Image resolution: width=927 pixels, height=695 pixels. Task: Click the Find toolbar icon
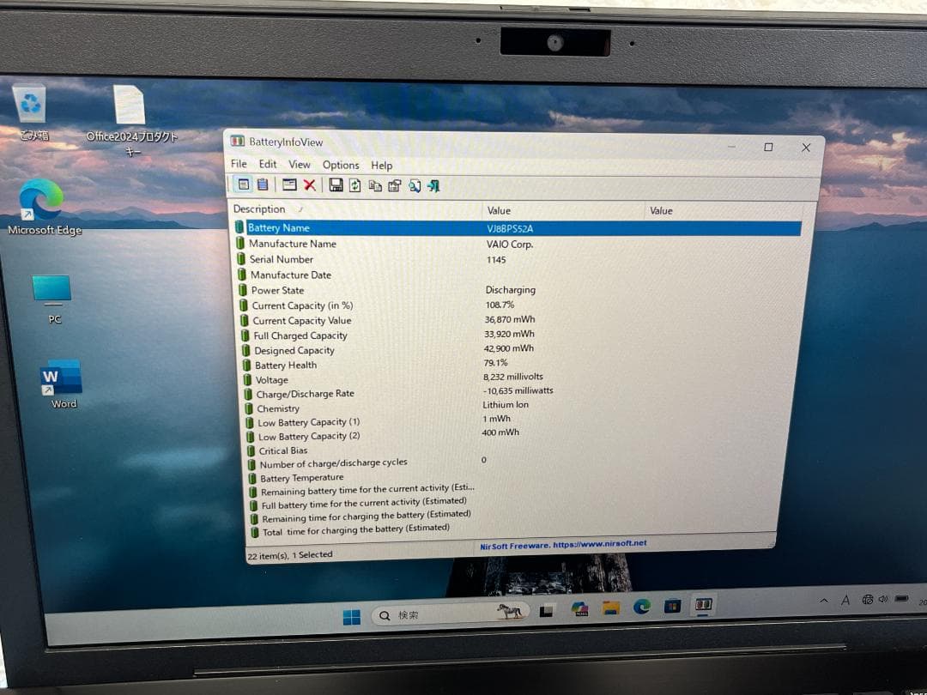point(415,184)
